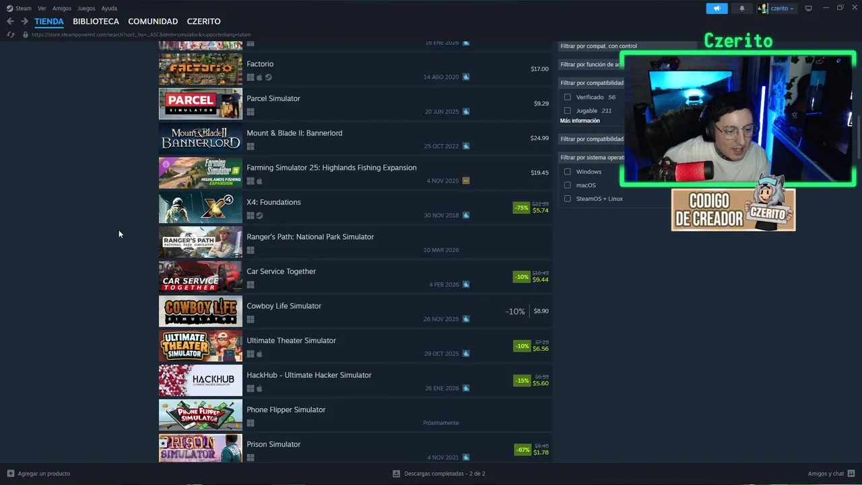Image resolution: width=862 pixels, height=485 pixels.
Task: Tick the Verificado checkbox
Action: (567, 97)
